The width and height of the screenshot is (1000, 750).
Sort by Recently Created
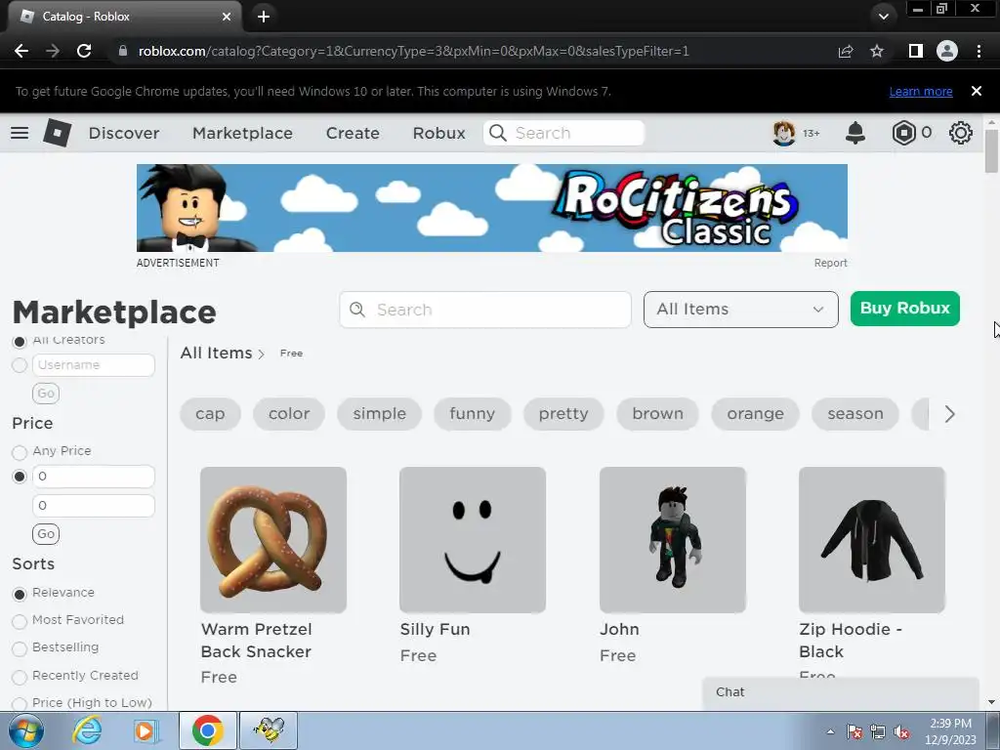click(x=20, y=677)
